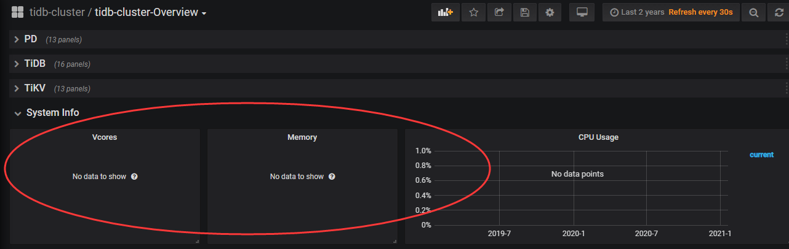The image size is (789, 249).
Task: Click the No data points message
Action: pyautogui.click(x=577, y=174)
